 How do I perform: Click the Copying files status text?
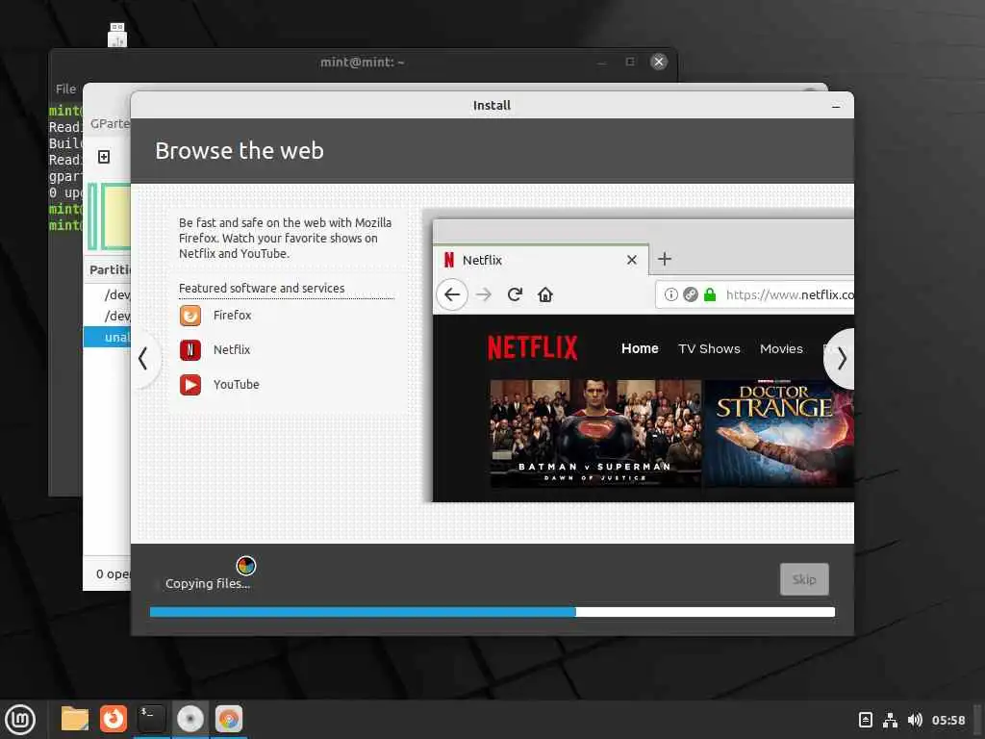point(208,584)
